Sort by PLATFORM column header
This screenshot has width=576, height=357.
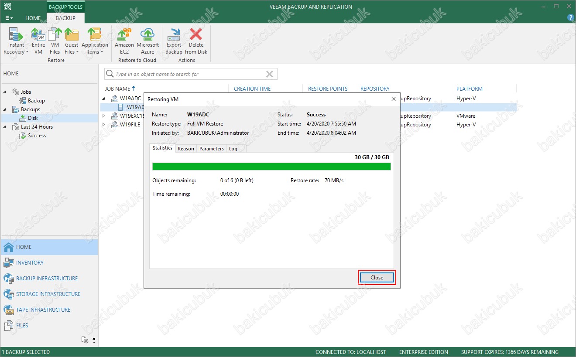(x=470, y=88)
